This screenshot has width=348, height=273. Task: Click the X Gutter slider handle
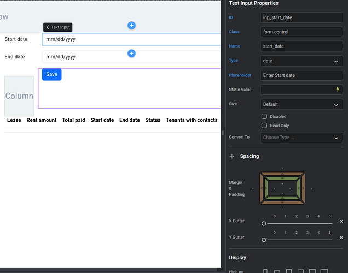tap(264, 224)
